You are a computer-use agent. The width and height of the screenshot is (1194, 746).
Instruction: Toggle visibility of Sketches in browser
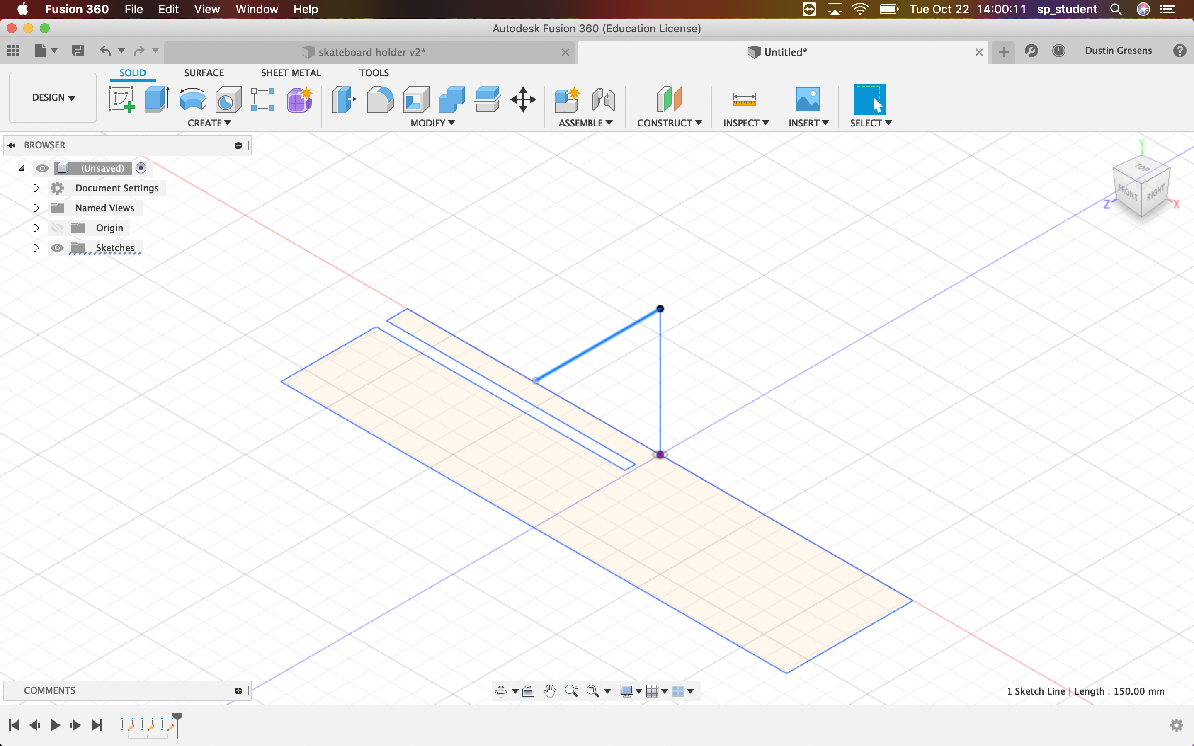coord(57,247)
